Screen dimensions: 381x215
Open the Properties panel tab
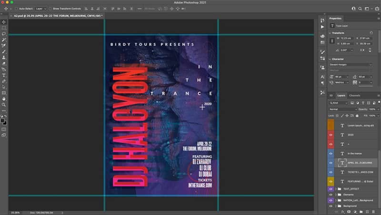[x=335, y=19]
